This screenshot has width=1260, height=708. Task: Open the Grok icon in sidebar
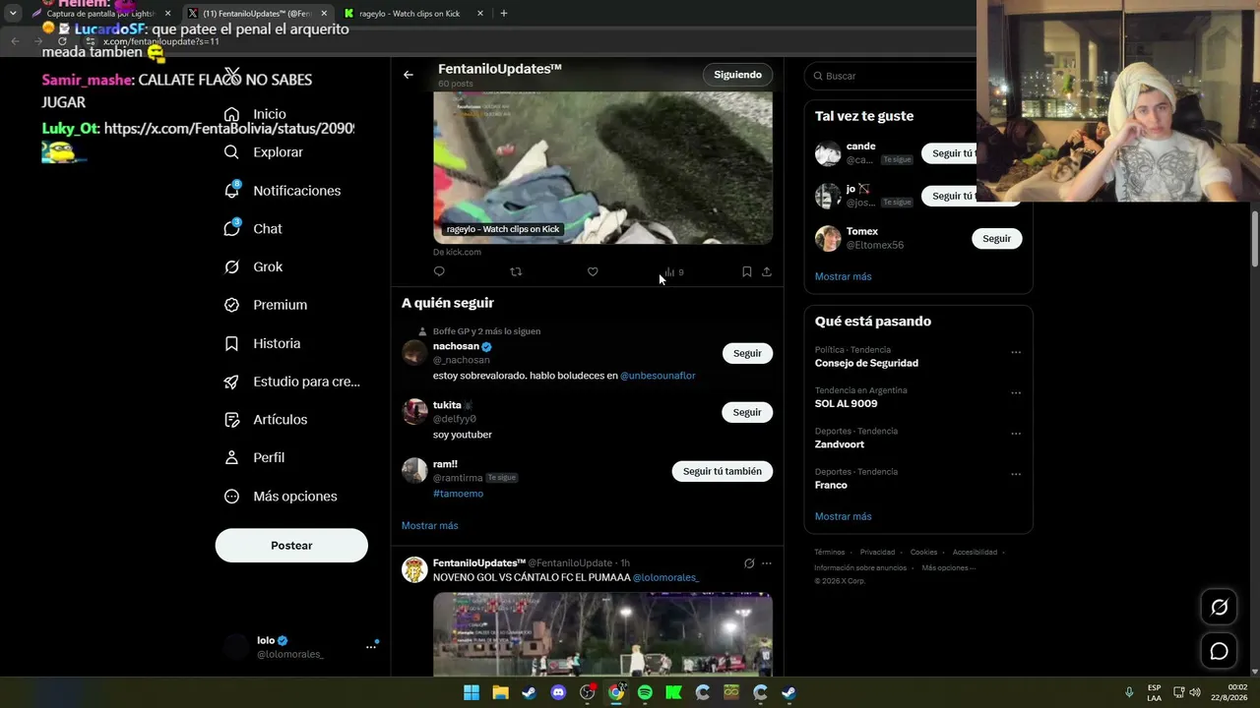pos(231,266)
